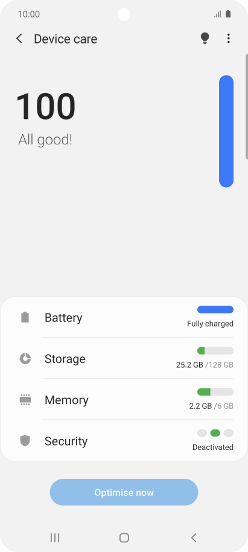Select the Memory row label
248x552 pixels.
click(66, 400)
